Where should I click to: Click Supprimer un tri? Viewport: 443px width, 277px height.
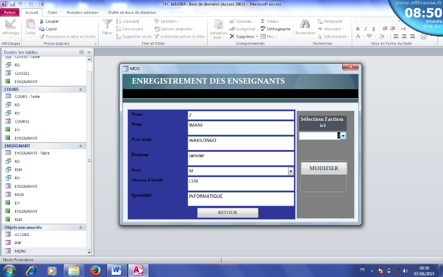coord(133,37)
